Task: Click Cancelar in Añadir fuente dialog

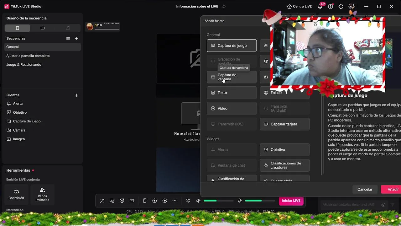Action: click(x=365, y=190)
